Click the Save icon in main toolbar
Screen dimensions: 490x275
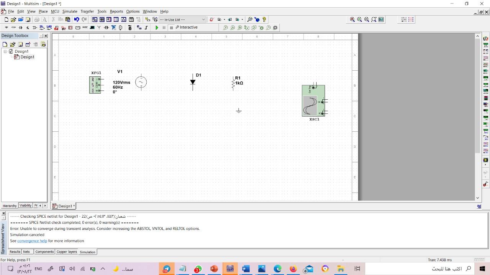coord(28,19)
